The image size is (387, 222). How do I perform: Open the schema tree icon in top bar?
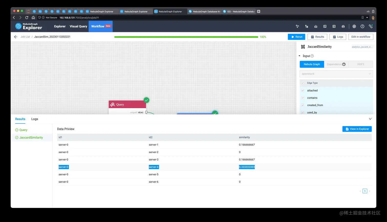coord(307,26)
